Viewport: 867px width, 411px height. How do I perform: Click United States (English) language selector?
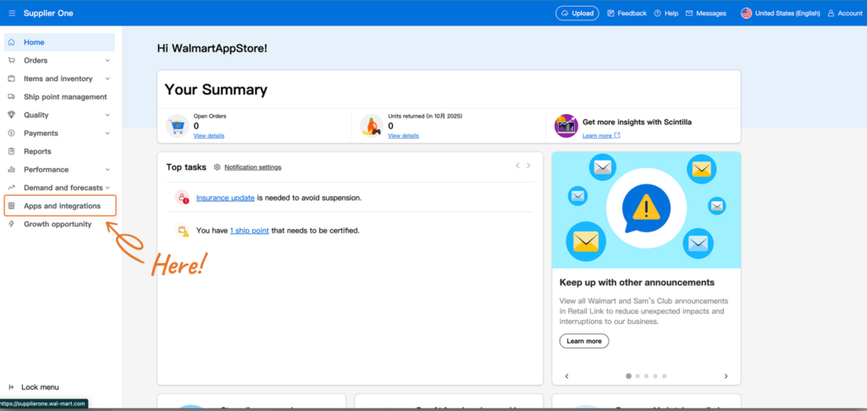(x=780, y=14)
